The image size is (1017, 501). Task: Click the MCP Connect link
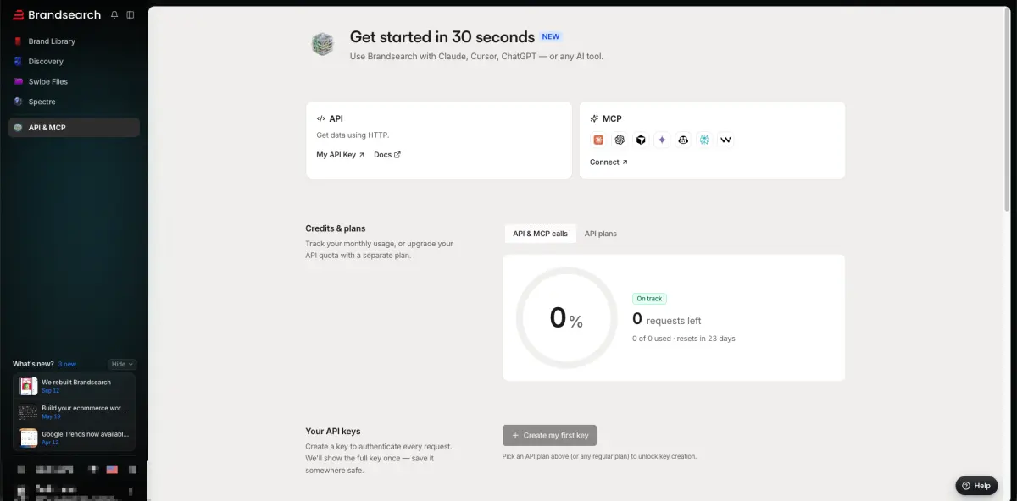[x=609, y=162]
